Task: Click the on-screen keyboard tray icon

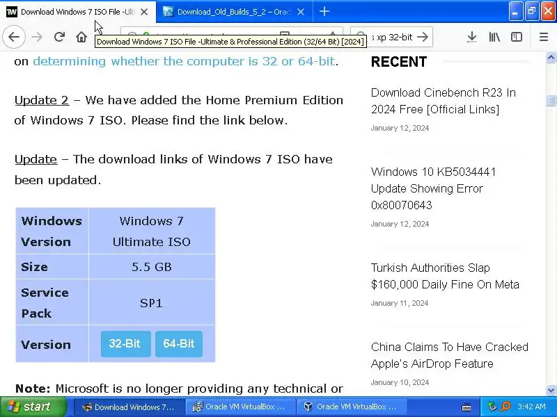Action: (466, 407)
